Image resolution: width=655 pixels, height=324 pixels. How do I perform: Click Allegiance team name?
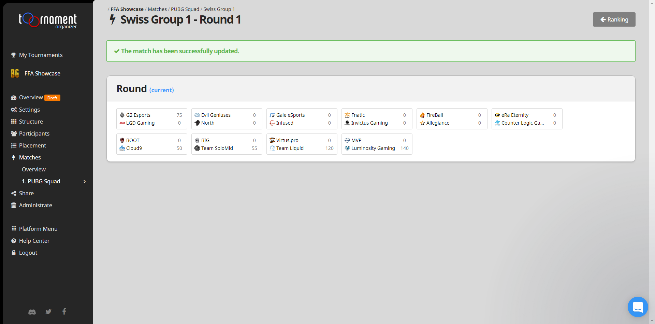[438, 123]
